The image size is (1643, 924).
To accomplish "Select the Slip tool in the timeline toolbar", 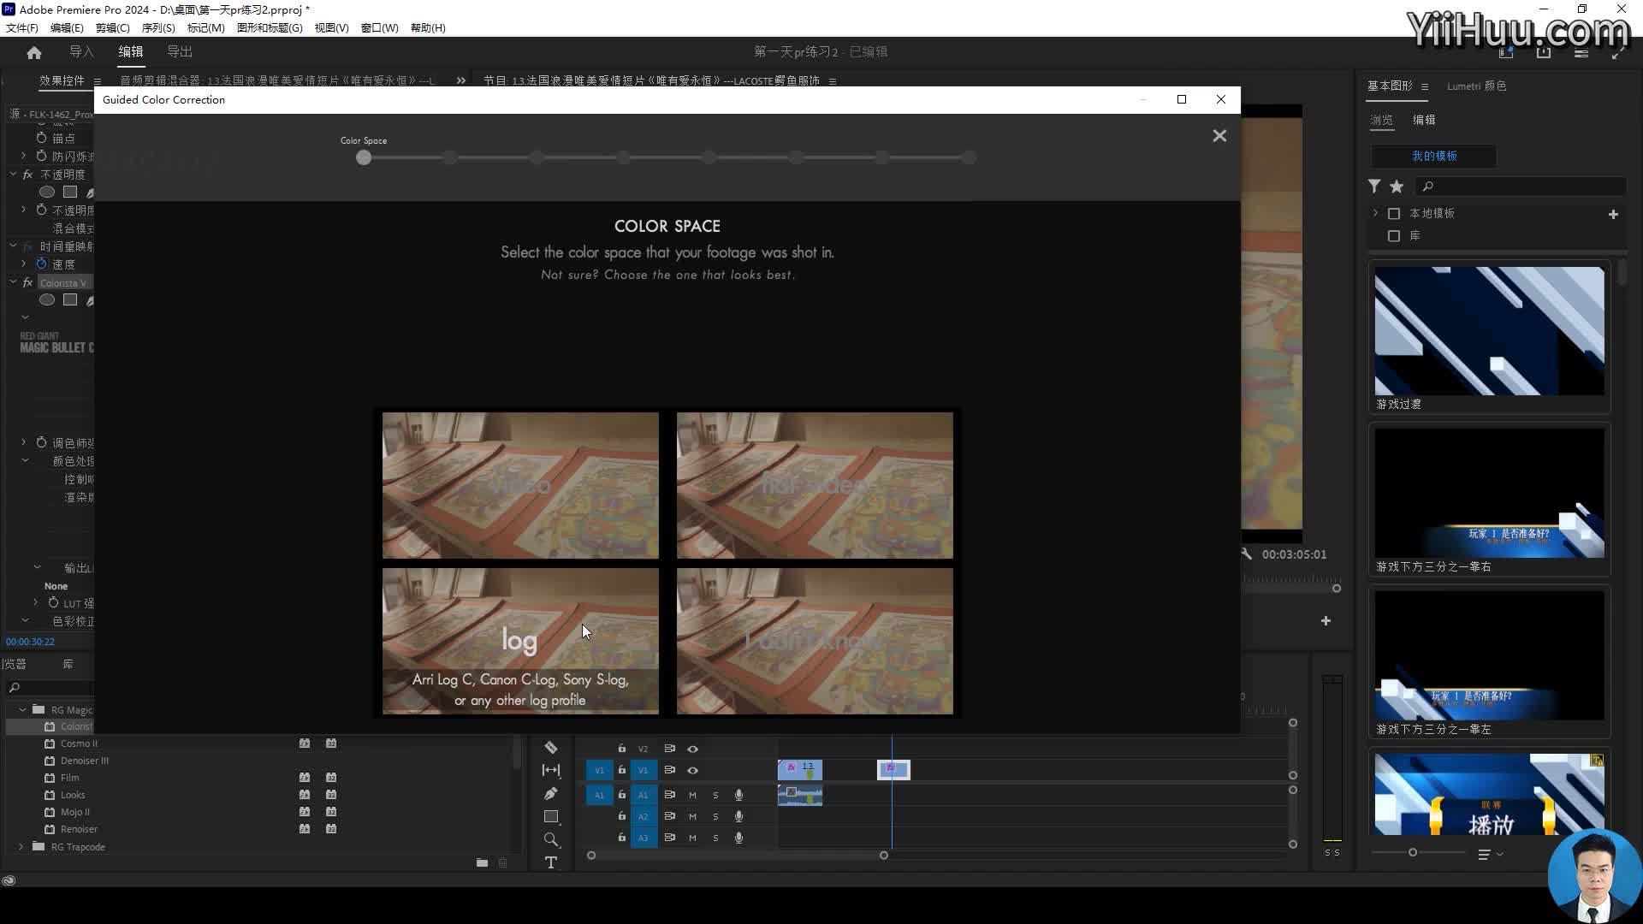I will coord(551,771).
